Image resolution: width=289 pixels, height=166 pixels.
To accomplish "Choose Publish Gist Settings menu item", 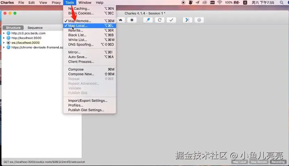I will [90, 110].
